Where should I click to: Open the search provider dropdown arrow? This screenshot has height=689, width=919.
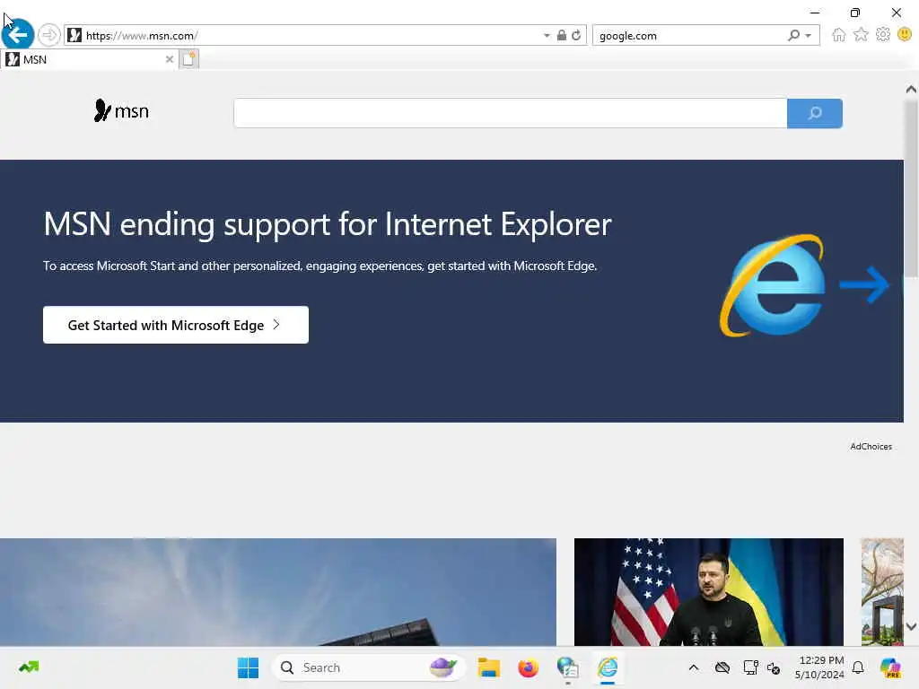point(809,36)
